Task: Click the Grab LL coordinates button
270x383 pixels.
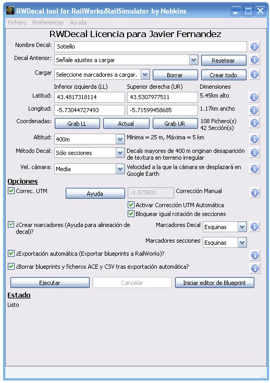Action: [77, 124]
